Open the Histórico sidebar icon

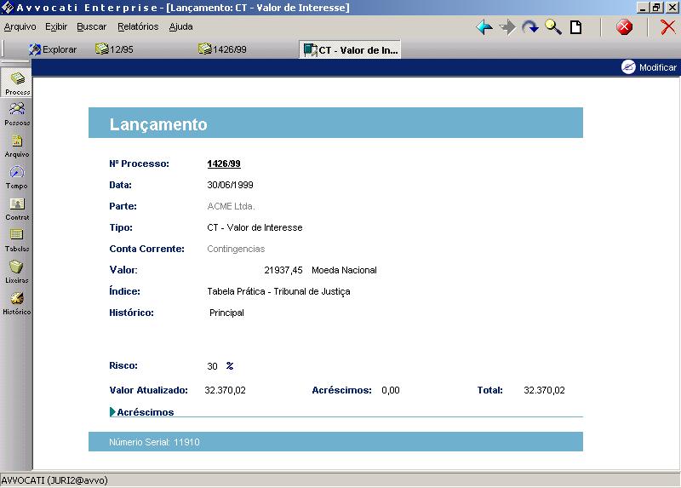pyautogui.click(x=17, y=303)
